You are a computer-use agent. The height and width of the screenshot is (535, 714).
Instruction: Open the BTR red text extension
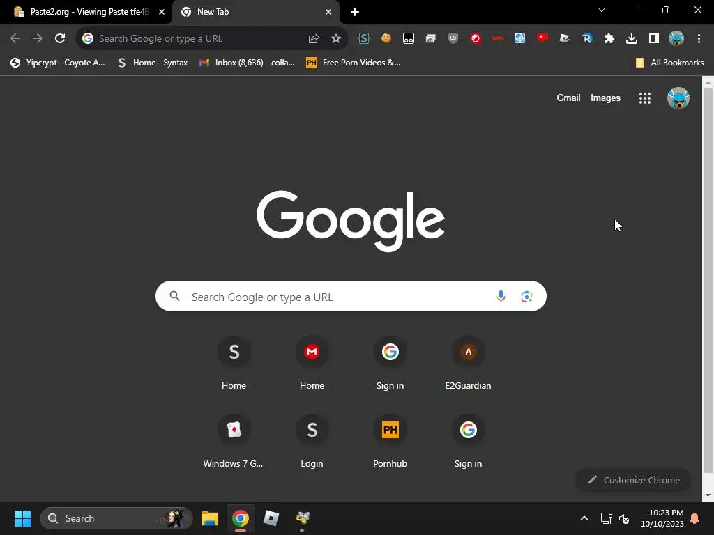498,39
